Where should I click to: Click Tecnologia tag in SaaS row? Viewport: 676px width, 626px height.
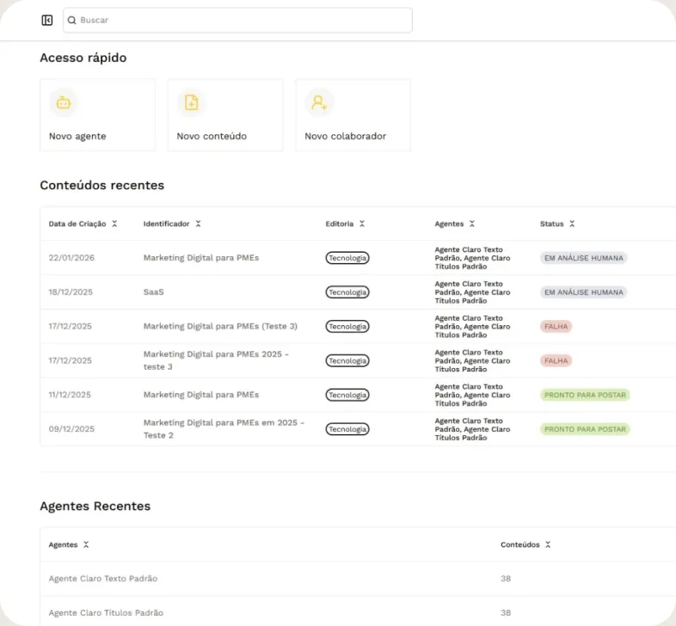(x=347, y=292)
